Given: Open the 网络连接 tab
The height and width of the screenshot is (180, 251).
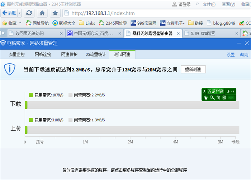Looking at the screenshot, I should [43, 54].
